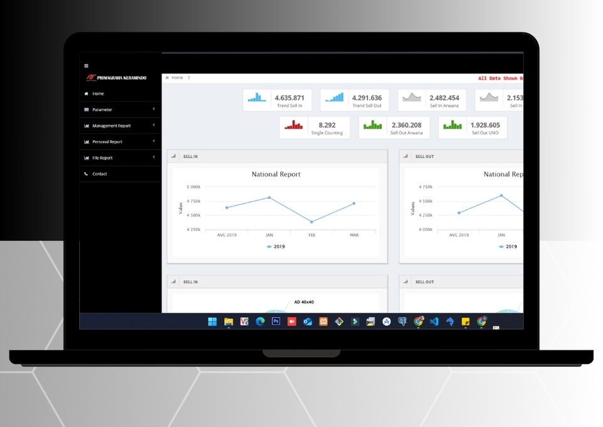
Task: Toggle the 2019 legend in Sell Out chart
Action: click(x=508, y=247)
